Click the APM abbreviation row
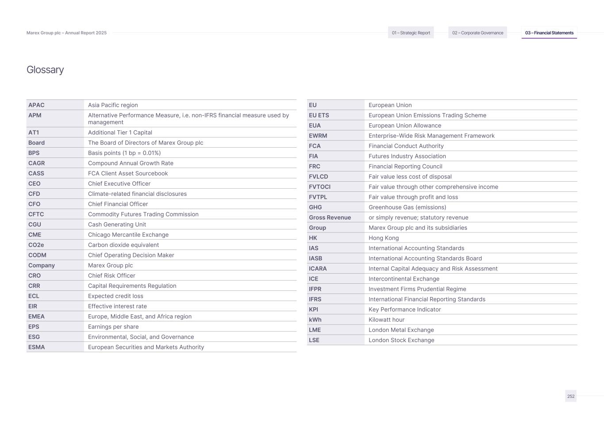 [x=35, y=115]
